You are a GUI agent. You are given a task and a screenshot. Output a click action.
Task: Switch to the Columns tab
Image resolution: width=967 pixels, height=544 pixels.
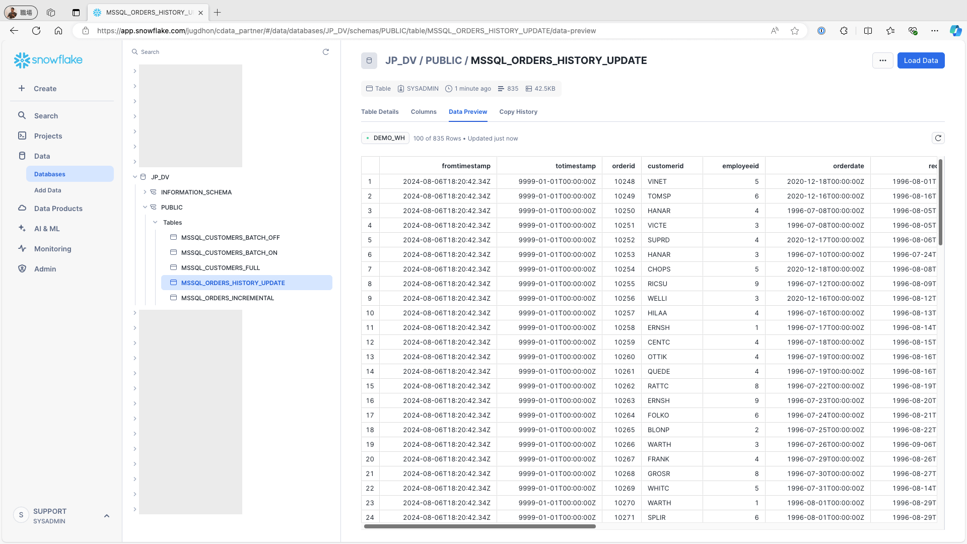point(423,112)
